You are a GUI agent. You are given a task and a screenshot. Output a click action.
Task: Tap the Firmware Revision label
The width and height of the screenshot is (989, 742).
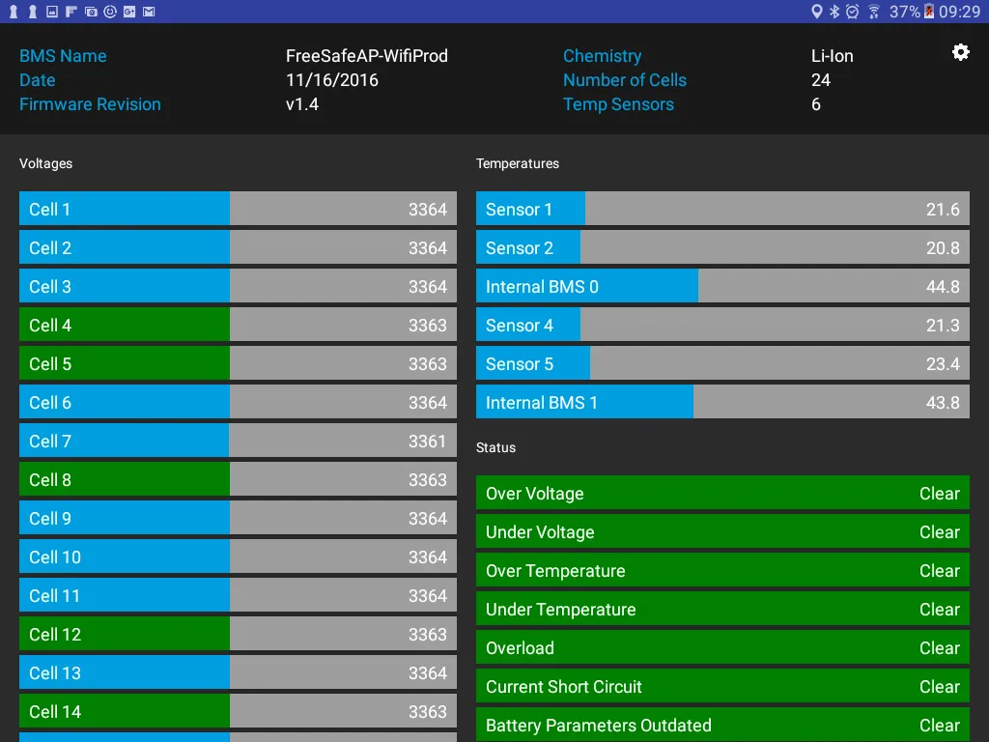90,104
